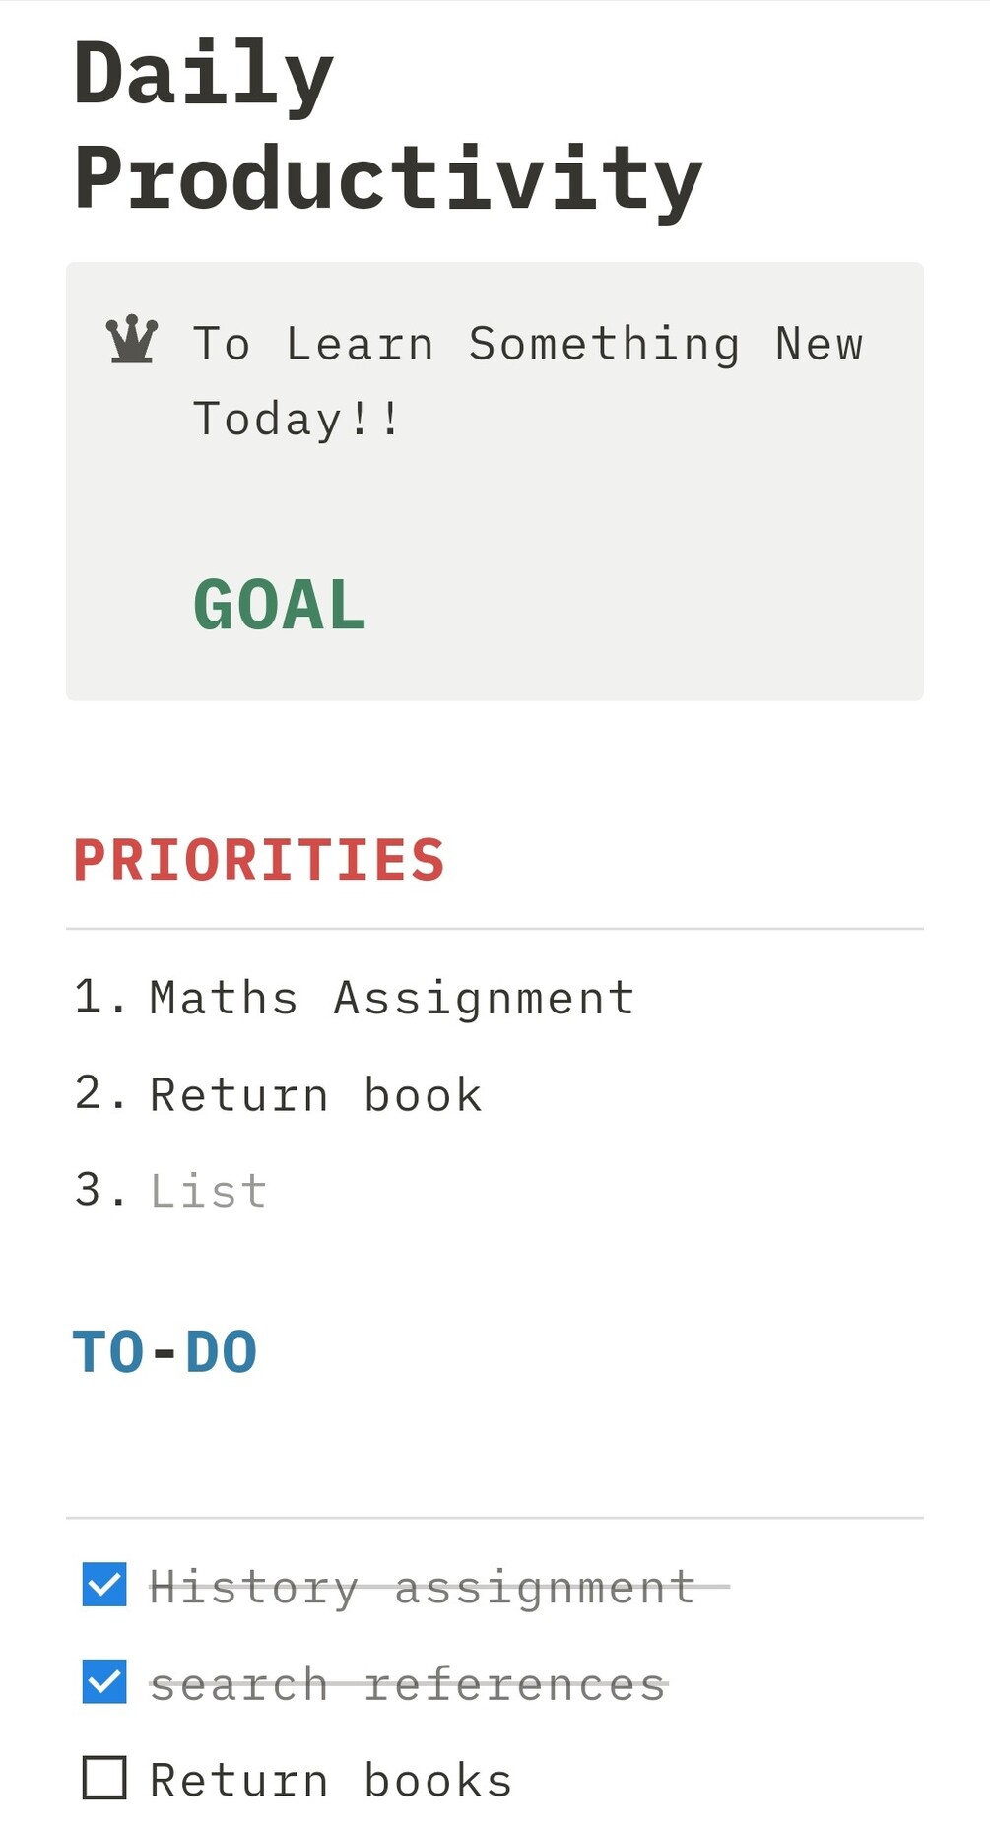Tap the empty line below TO-DO heading

(x=493, y=1448)
